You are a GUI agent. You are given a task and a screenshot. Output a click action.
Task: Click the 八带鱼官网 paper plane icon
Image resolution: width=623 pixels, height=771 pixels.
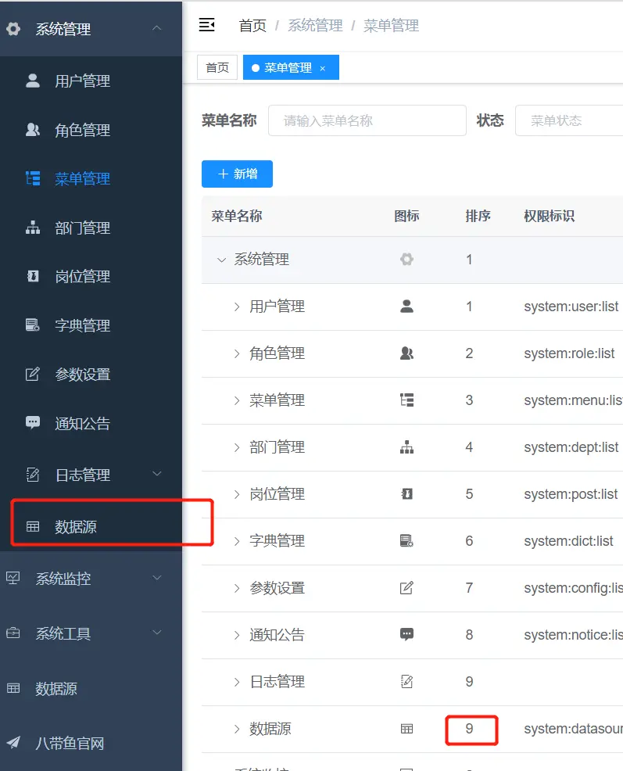[13, 743]
